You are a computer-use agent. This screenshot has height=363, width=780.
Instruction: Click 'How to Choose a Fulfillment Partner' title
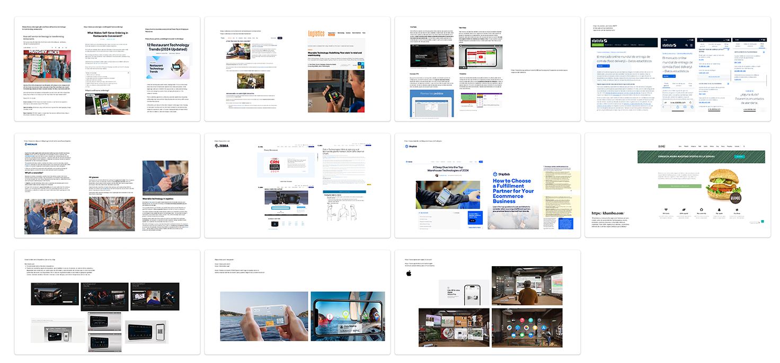[514, 190]
